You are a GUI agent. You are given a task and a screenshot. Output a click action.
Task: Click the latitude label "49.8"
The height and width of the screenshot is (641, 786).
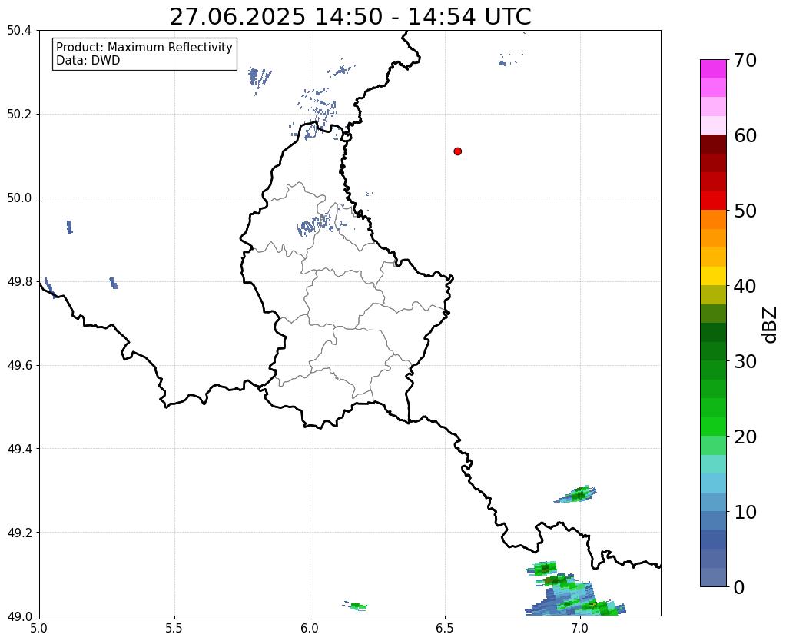coord(19,282)
